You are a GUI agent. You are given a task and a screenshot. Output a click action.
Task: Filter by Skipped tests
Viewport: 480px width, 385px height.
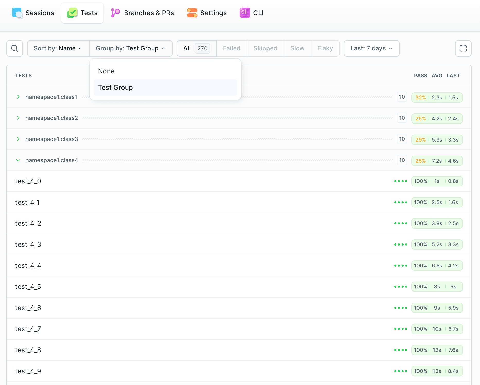[265, 48]
